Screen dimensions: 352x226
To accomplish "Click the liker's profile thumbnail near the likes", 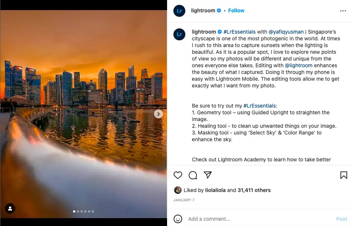I will click(178, 190).
